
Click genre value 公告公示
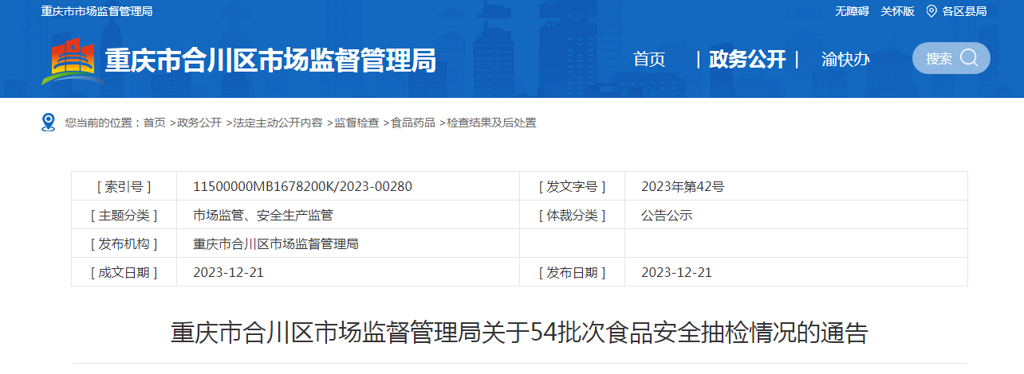point(667,215)
